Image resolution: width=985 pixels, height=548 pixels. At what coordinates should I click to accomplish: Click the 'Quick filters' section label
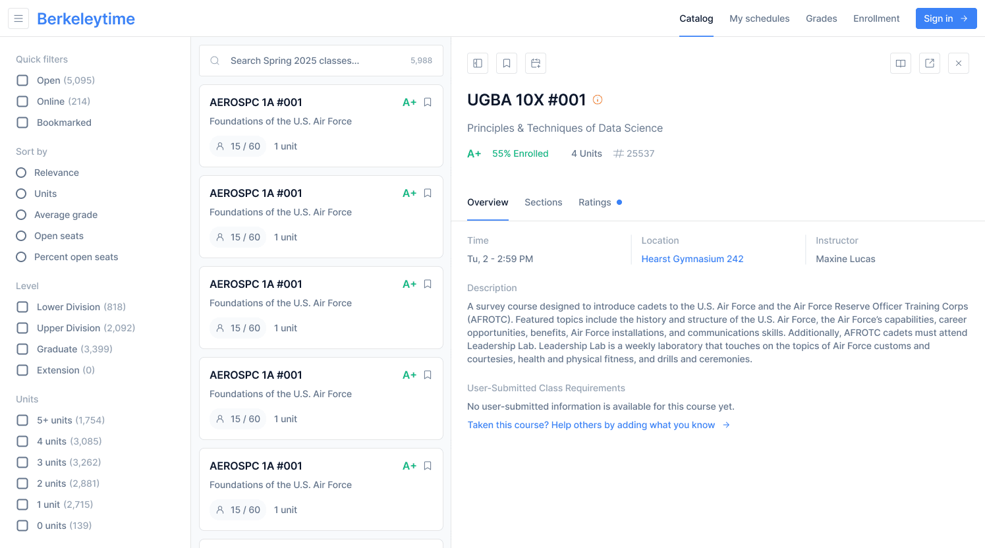[42, 59]
